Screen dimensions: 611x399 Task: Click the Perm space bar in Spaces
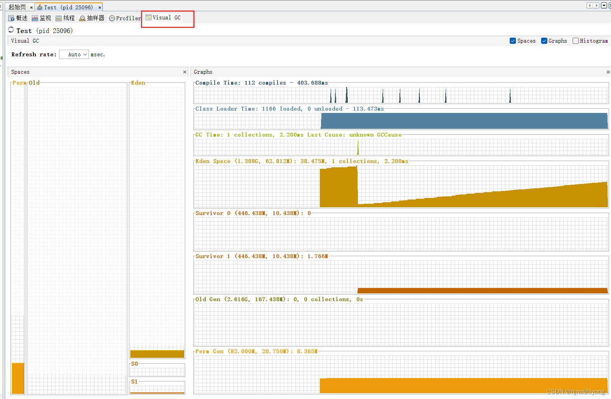(18, 240)
